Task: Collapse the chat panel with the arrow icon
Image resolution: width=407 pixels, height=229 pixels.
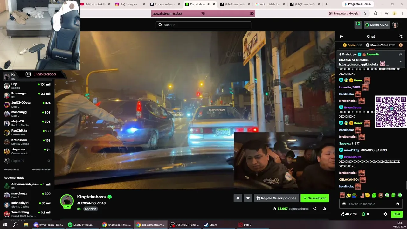Action: 341,36
